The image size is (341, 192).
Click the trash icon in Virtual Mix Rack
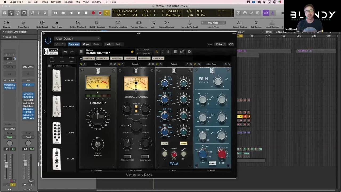pyautogui.click(x=175, y=52)
